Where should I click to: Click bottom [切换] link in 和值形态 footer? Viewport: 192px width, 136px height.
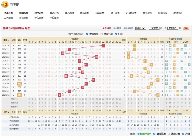tap(180, 114)
